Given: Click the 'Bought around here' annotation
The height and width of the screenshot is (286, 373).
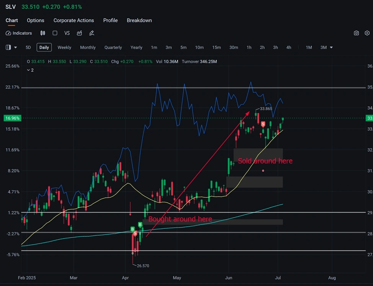Looking at the screenshot, I should tap(180, 219).
